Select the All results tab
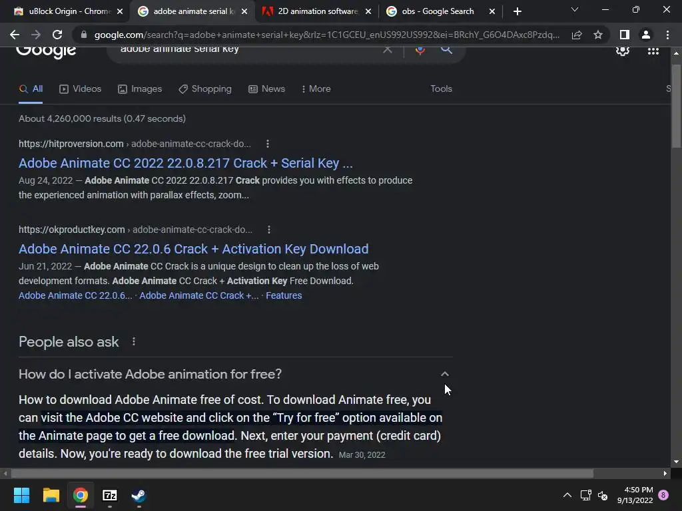The height and width of the screenshot is (511, 682). (x=31, y=88)
